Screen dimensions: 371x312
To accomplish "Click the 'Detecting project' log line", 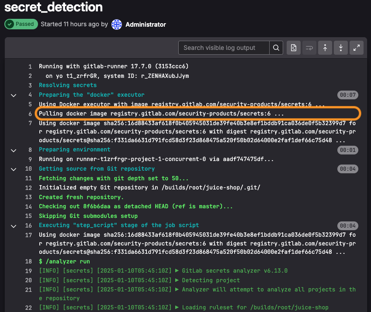I will 139,280.
